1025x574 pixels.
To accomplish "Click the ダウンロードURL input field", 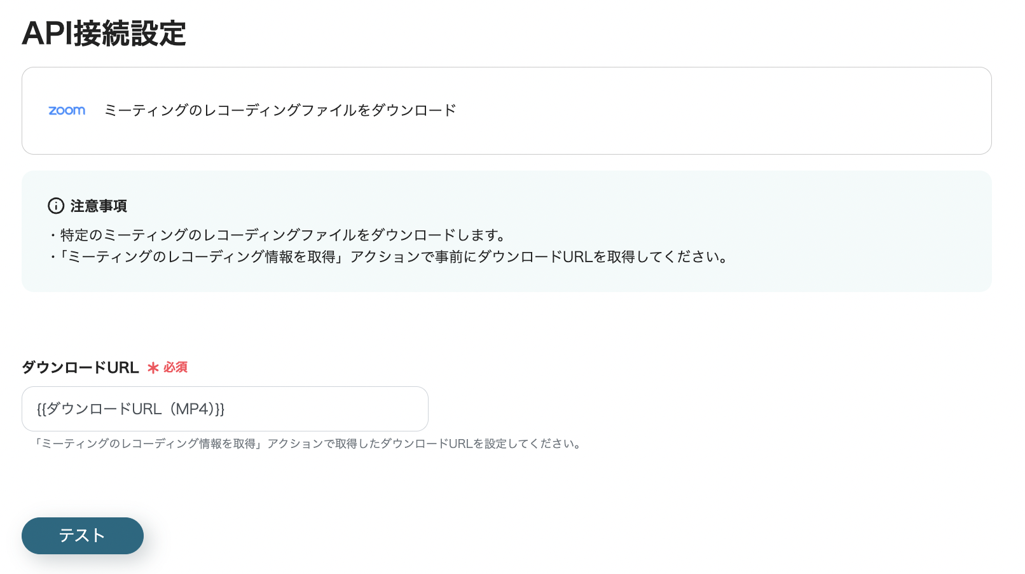I will tap(225, 409).
